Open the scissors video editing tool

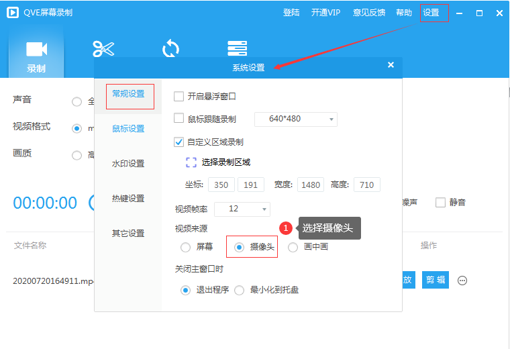tap(103, 49)
